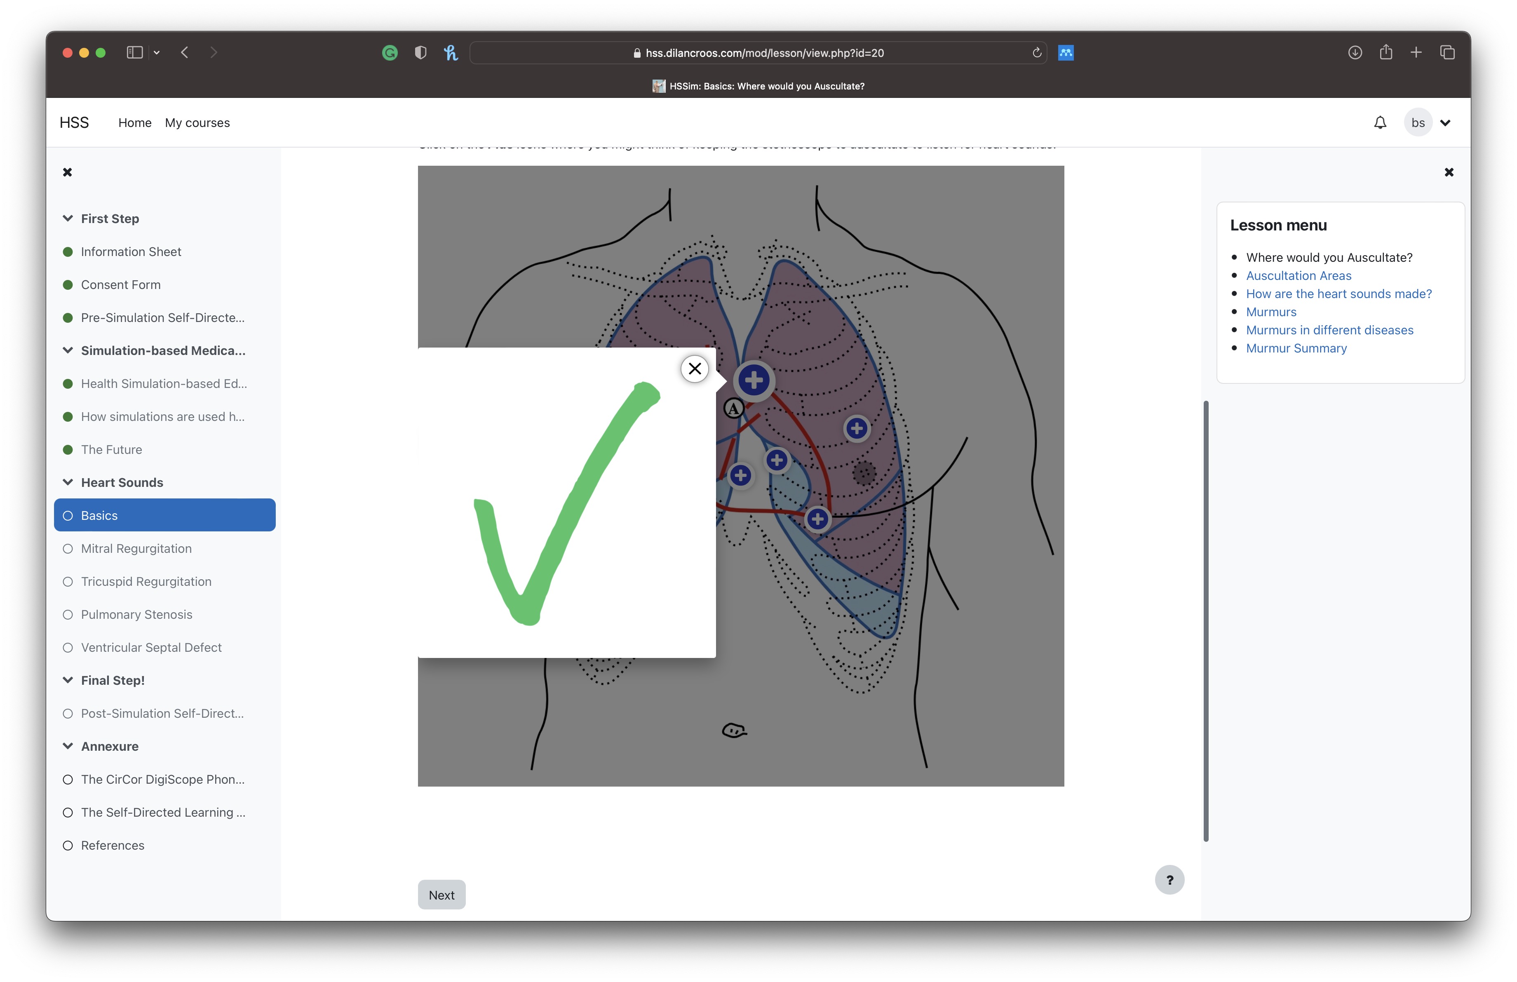Click the Hypothesis extension icon

(x=451, y=53)
